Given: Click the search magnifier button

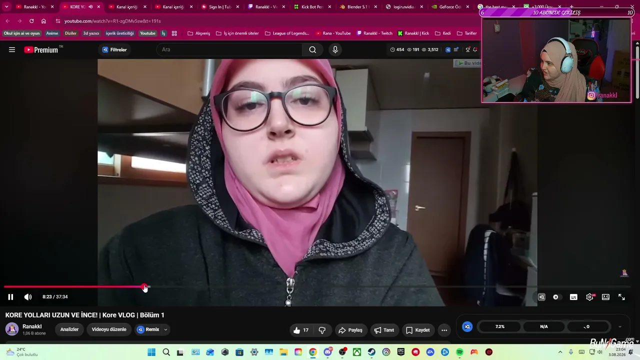Looking at the screenshot, I should [312, 49].
